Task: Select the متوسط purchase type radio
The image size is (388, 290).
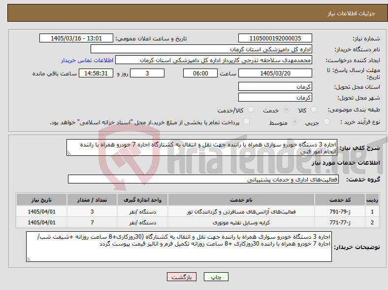Action: 294,121
